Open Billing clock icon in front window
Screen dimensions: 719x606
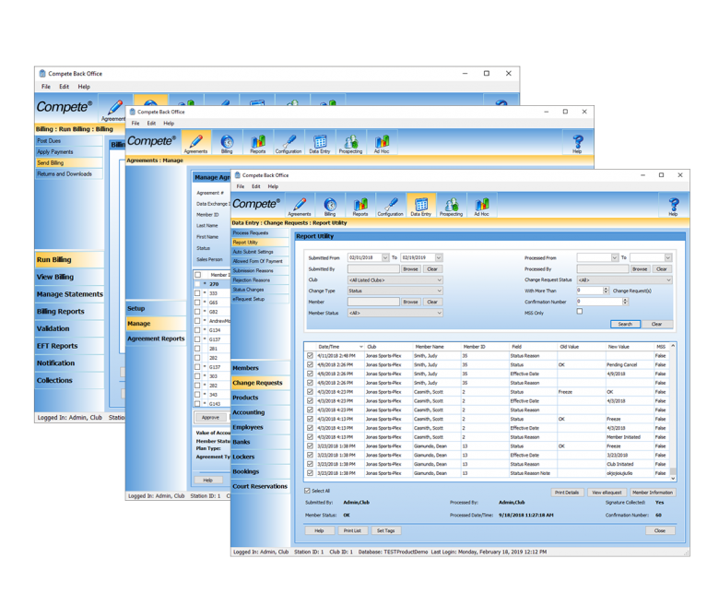tap(330, 206)
